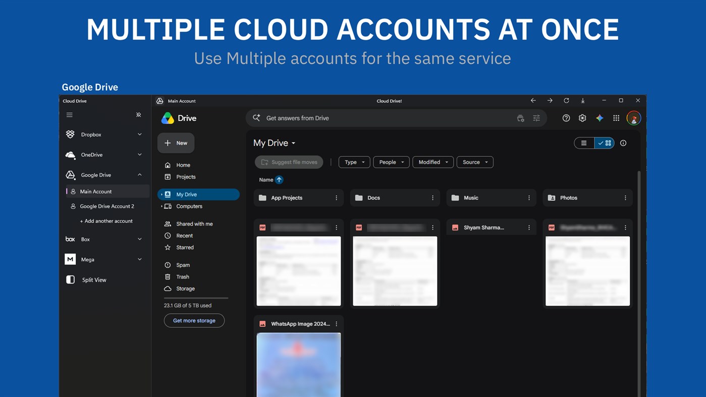Viewport: 706px width, 397px height.
Task: Click the New button
Action: (x=176, y=143)
